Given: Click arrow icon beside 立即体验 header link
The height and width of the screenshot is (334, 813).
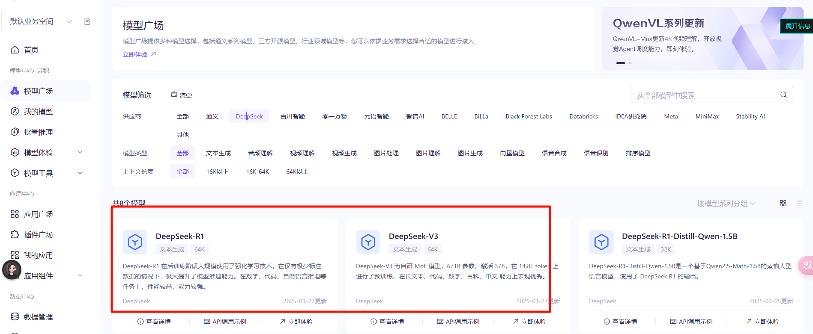Looking at the screenshot, I should point(153,54).
